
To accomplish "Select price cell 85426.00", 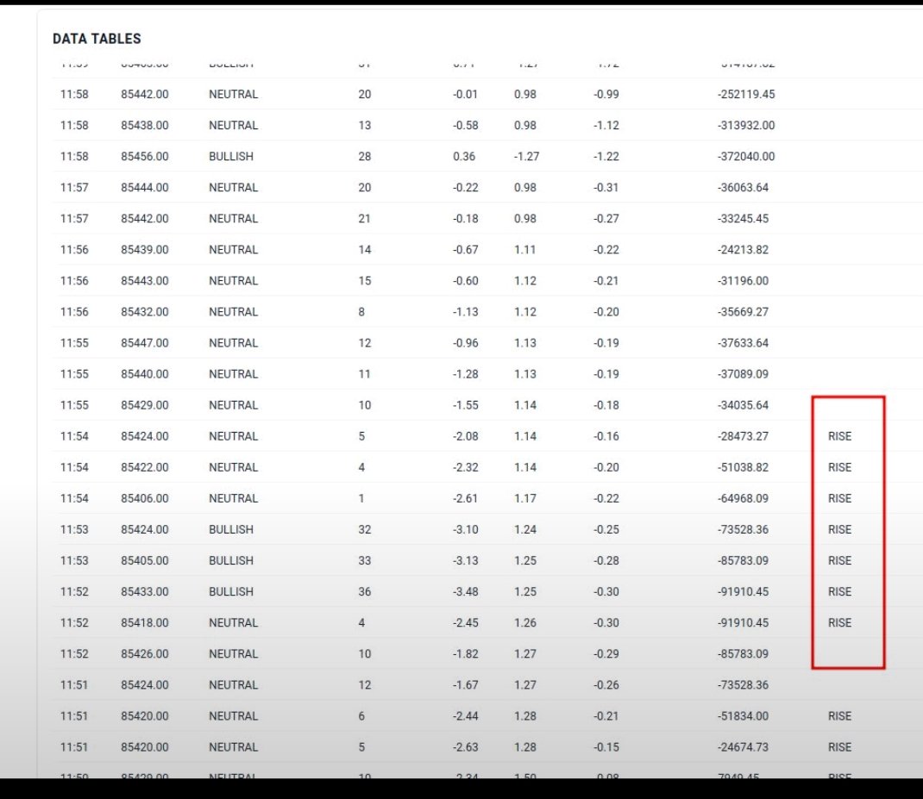I will (145, 653).
